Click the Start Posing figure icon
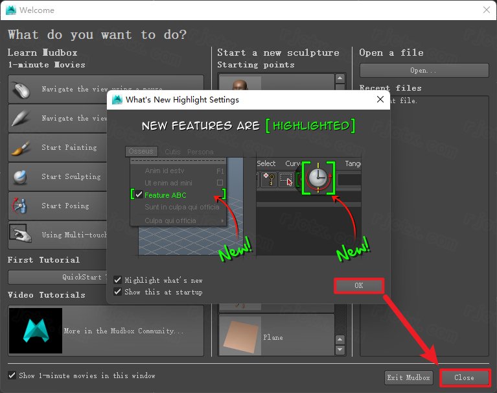 point(20,206)
